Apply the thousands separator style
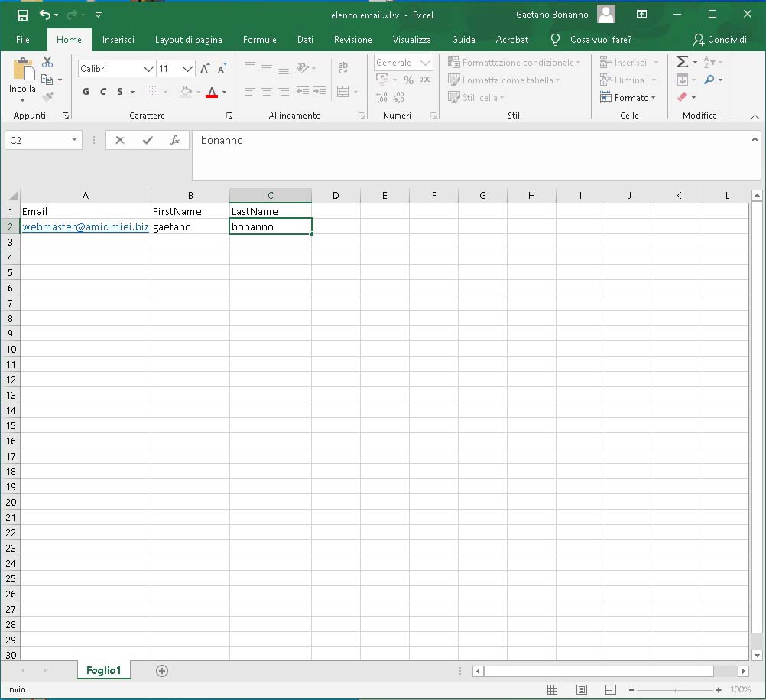 point(425,80)
